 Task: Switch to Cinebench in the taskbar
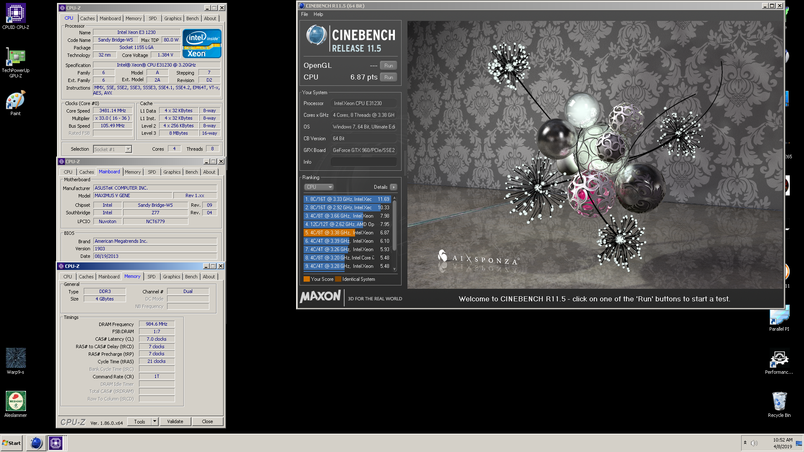click(x=36, y=443)
